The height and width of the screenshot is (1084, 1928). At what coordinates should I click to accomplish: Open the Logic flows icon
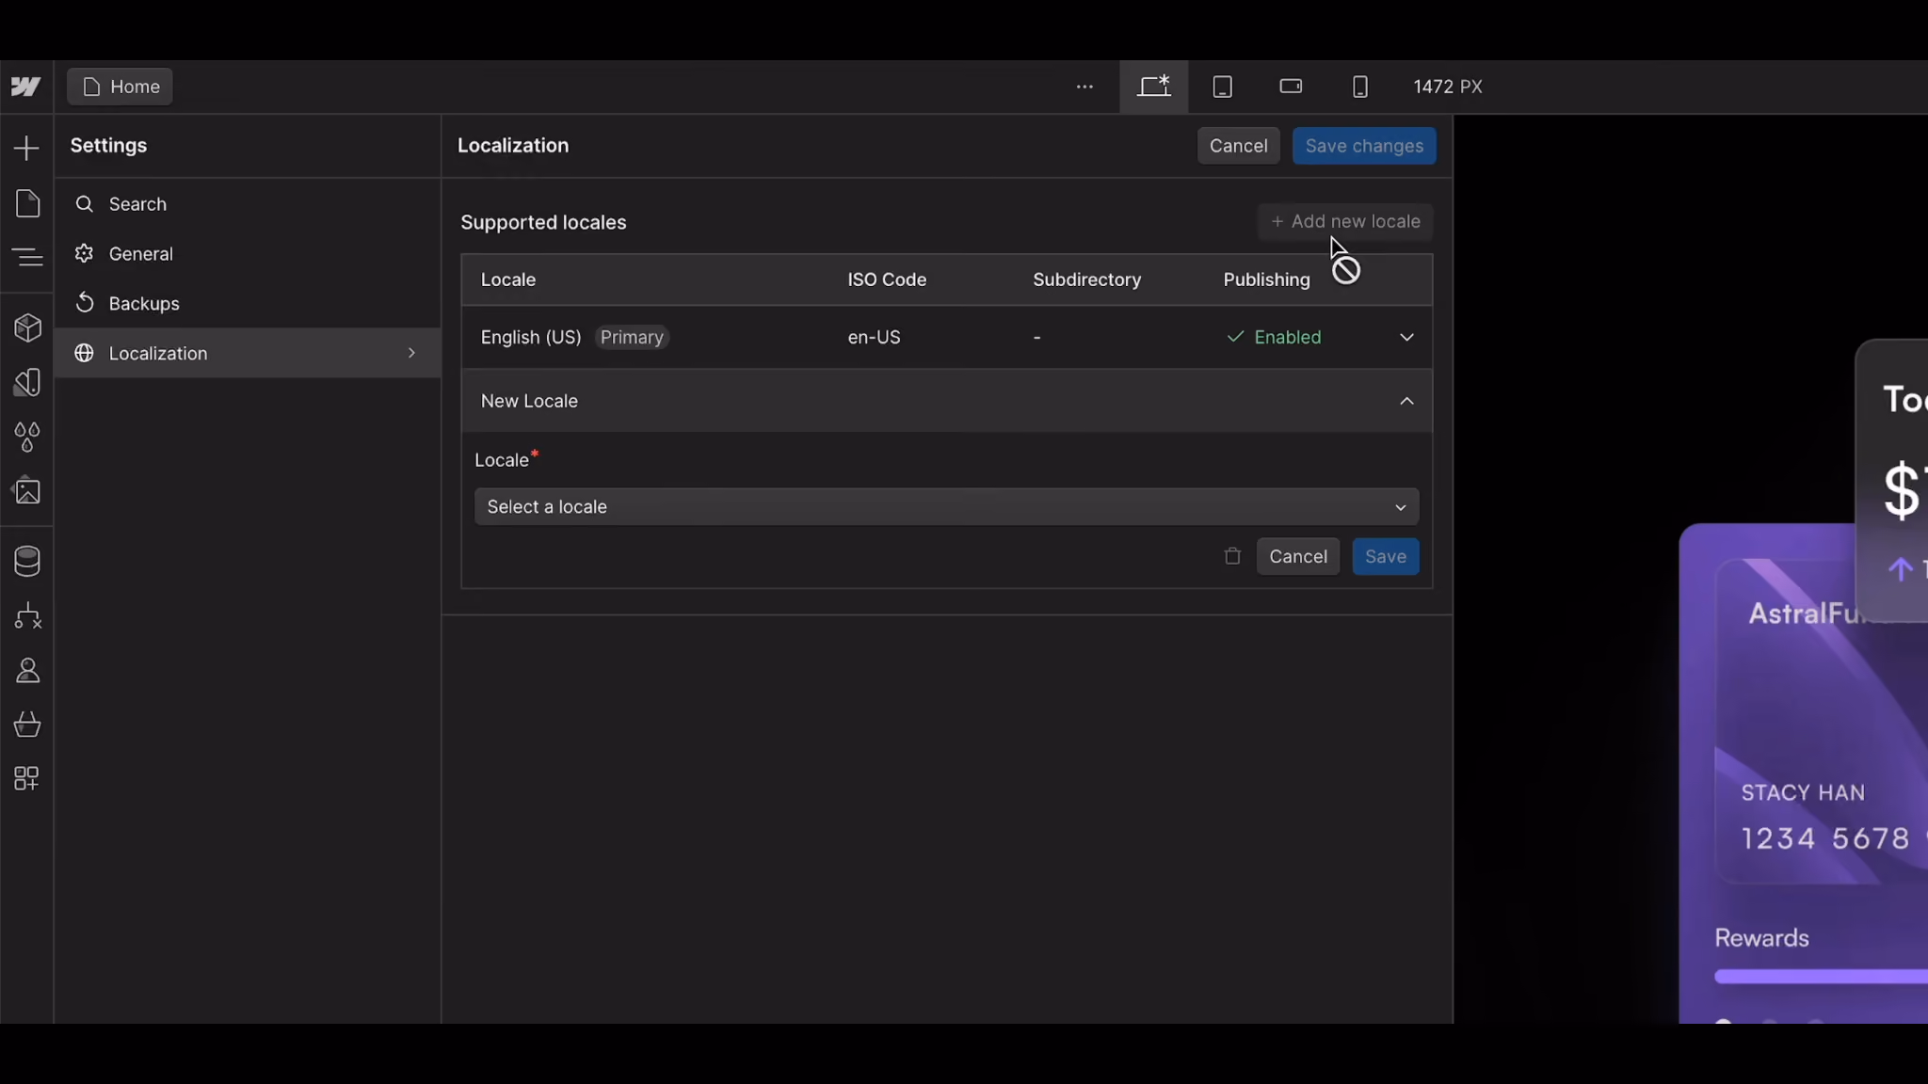pos(27,616)
